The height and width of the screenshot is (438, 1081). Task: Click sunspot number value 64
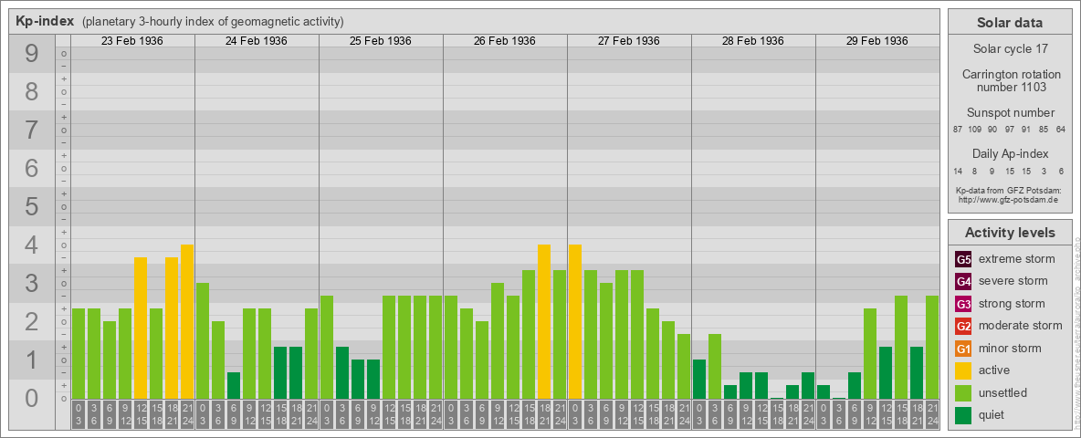[1060, 129]
